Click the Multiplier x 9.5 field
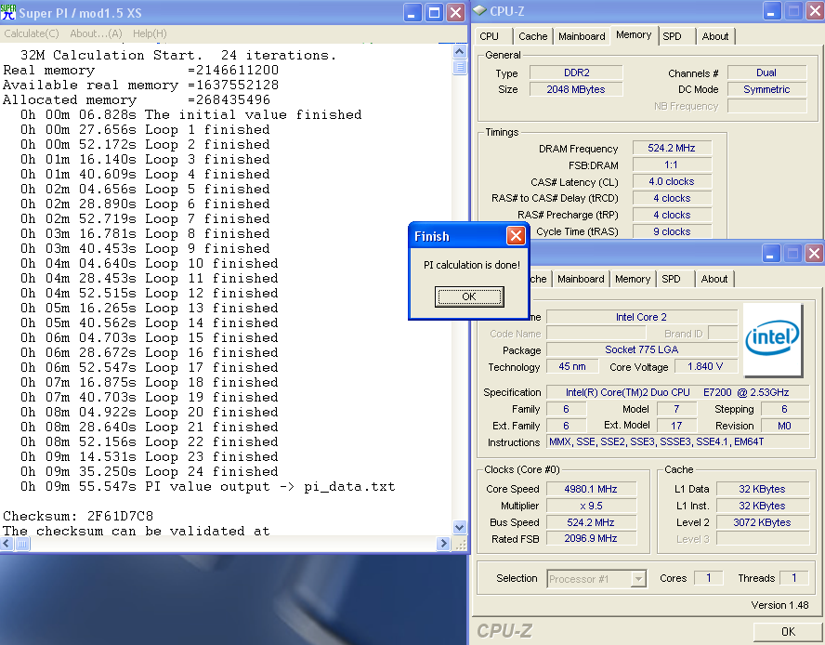 pos(591,506)
